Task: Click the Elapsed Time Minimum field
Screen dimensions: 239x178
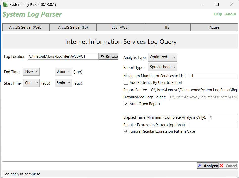Action: pyautogui.click(x=223, y=117)
